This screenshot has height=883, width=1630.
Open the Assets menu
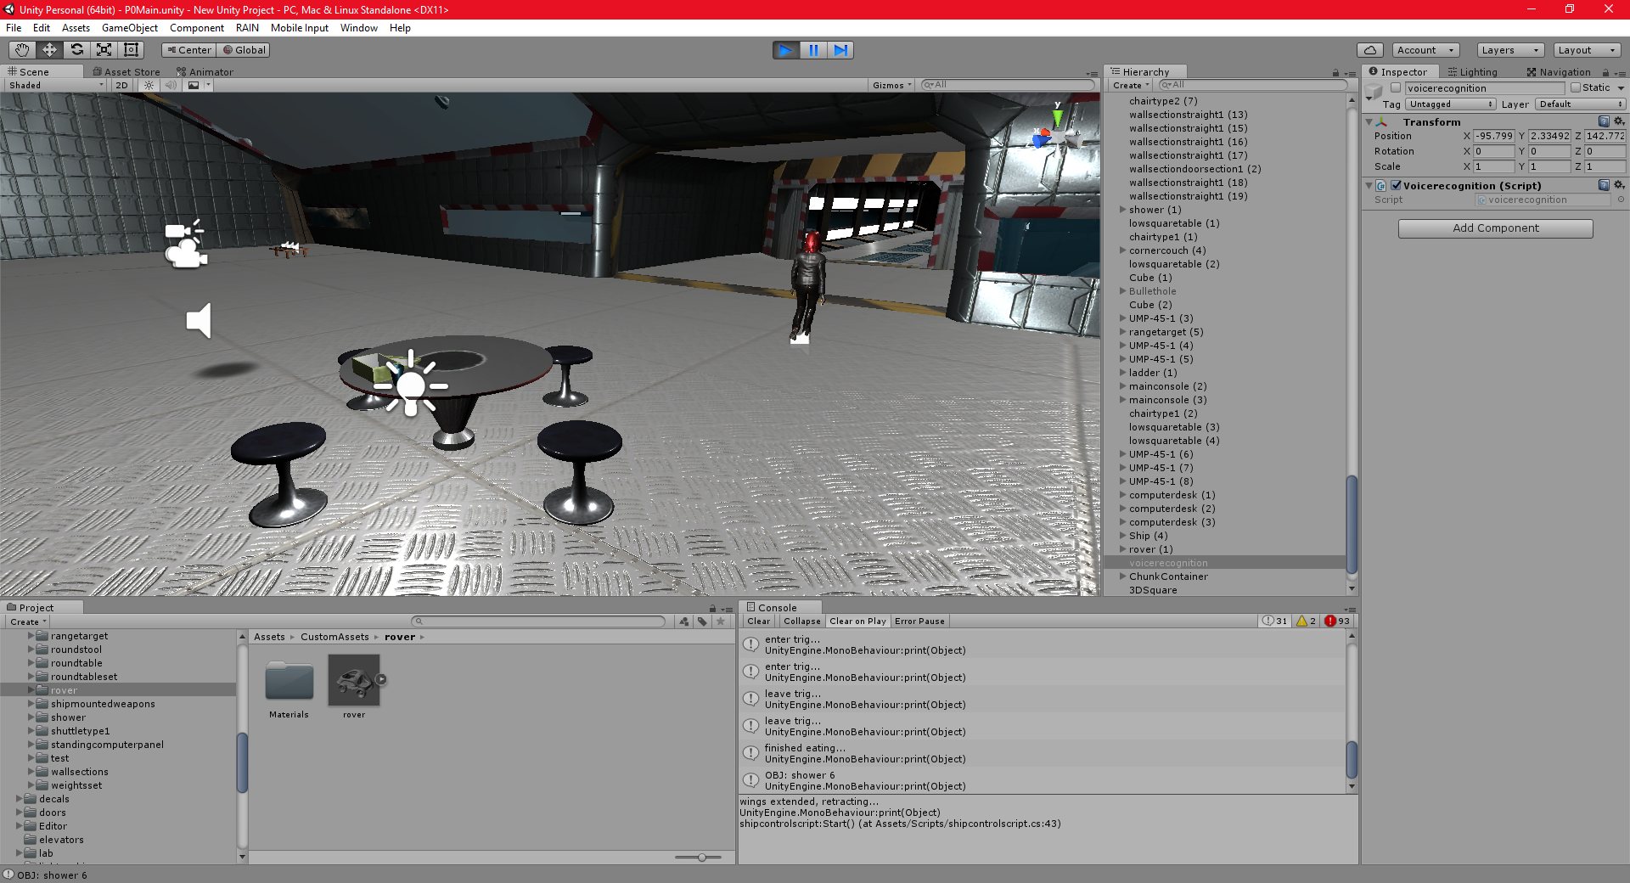click(76, 28)
